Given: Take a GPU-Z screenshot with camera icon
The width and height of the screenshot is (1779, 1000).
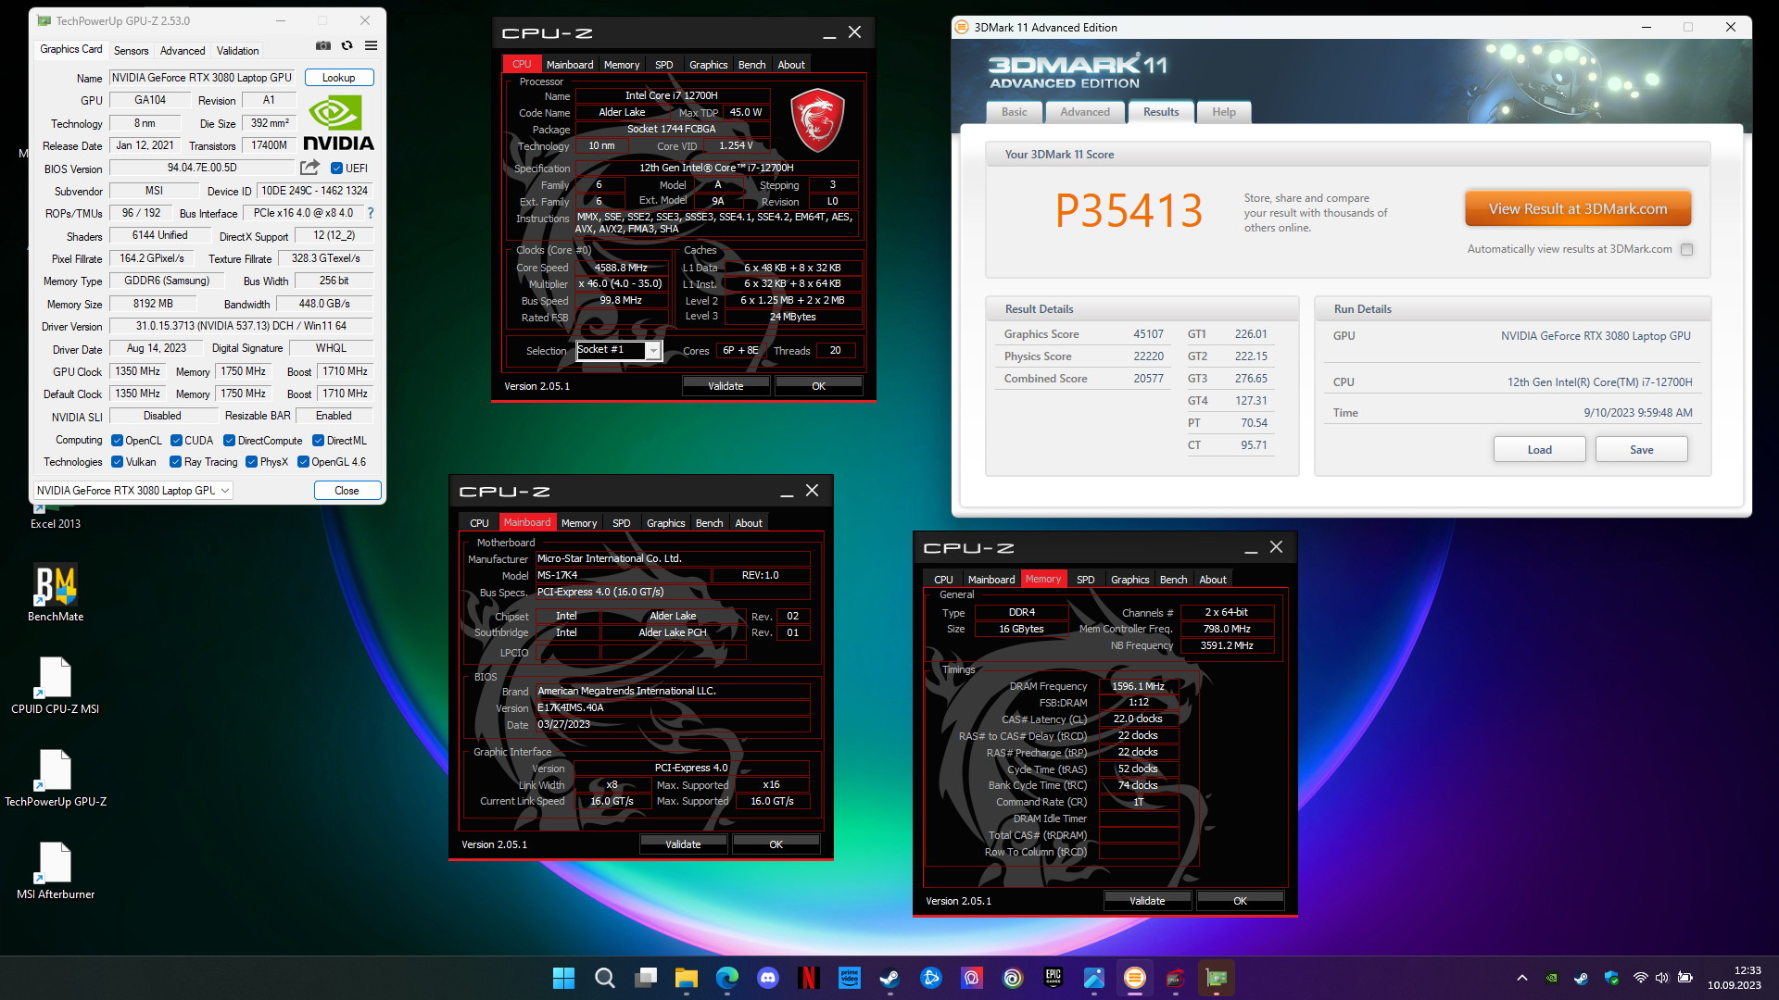Looking at the screenshot, I should point(322,45).
